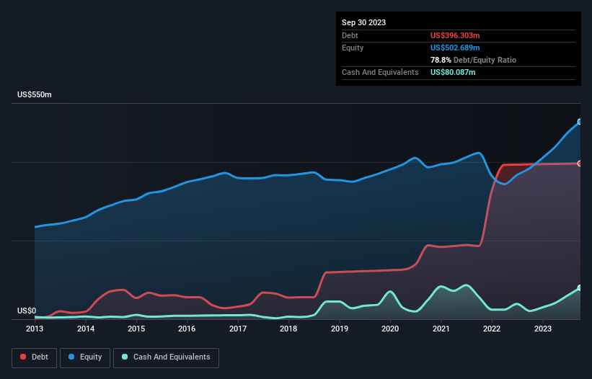Click the red Debt endpoint marker
Viewport: 592px width, 379px height.
pos(580,164)
